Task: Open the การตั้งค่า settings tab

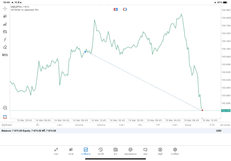Action: pos(175,151)
